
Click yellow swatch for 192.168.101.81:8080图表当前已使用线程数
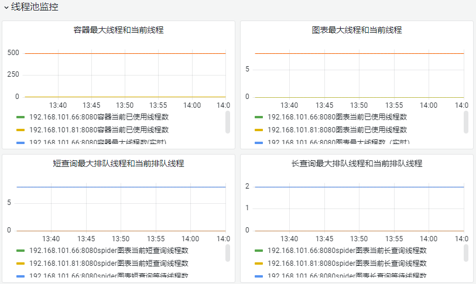[259, 130]
